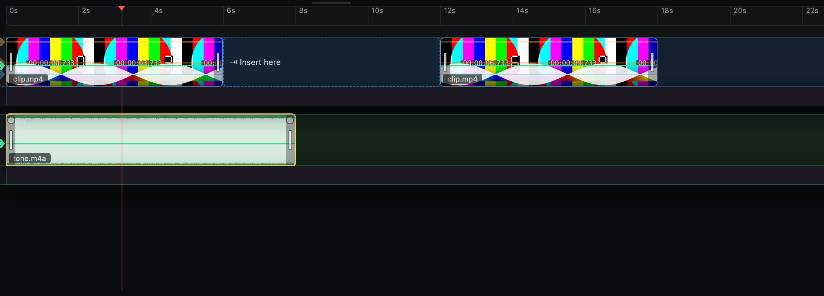The image size is (824, 296).
Task: Click left trim handle of second clip.mp4
Action: (x=445, y=62)
